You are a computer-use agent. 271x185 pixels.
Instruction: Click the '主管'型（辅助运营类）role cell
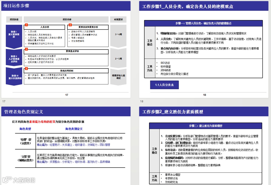(26, 158)
